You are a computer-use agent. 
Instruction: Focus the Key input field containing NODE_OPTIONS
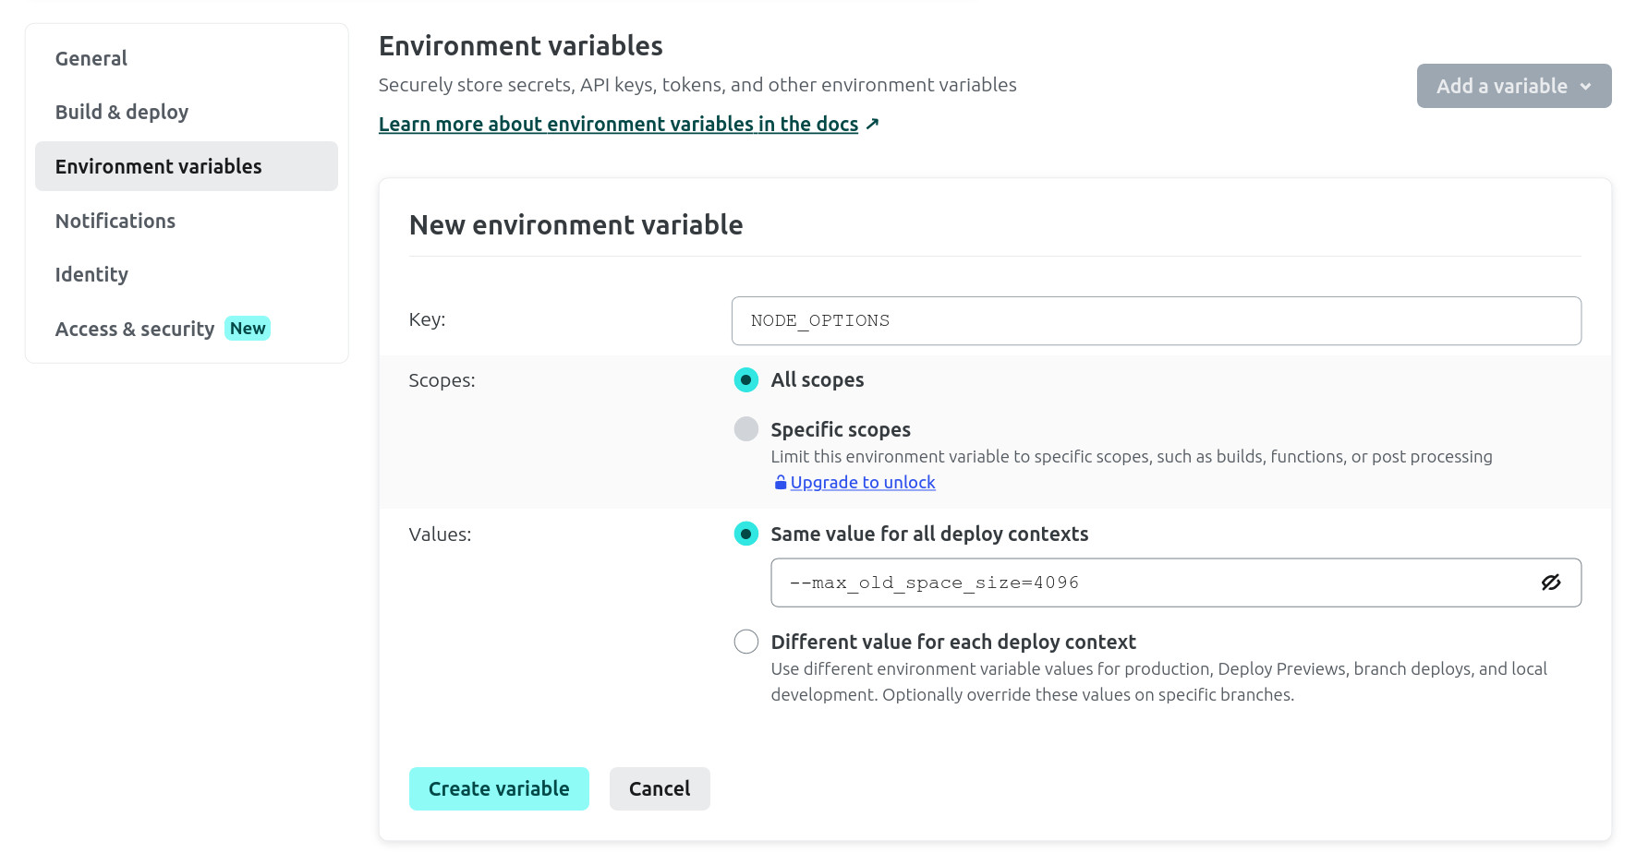click(x=1156, y=320)
